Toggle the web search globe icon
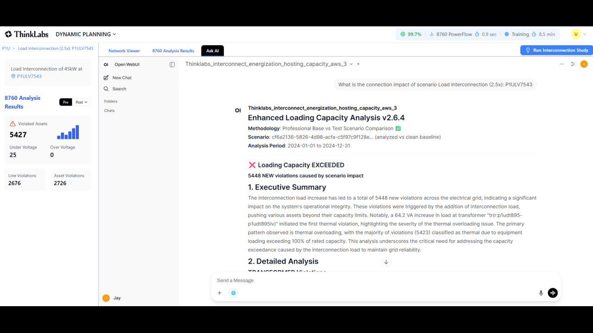 (233, 293)
